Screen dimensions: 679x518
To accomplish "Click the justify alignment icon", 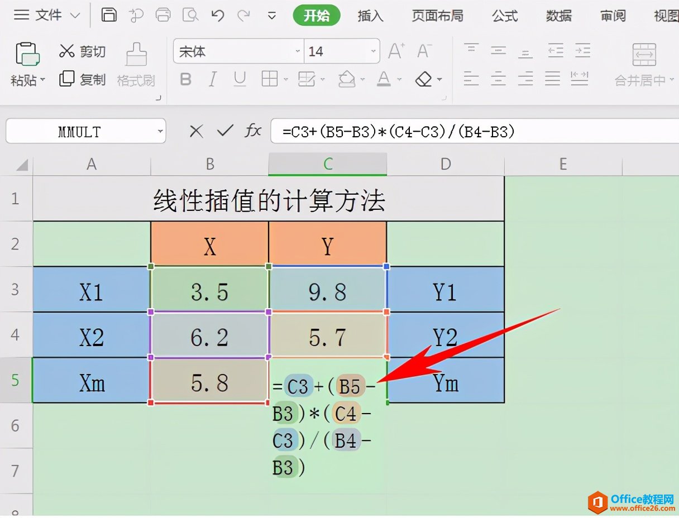I will 553,78.
